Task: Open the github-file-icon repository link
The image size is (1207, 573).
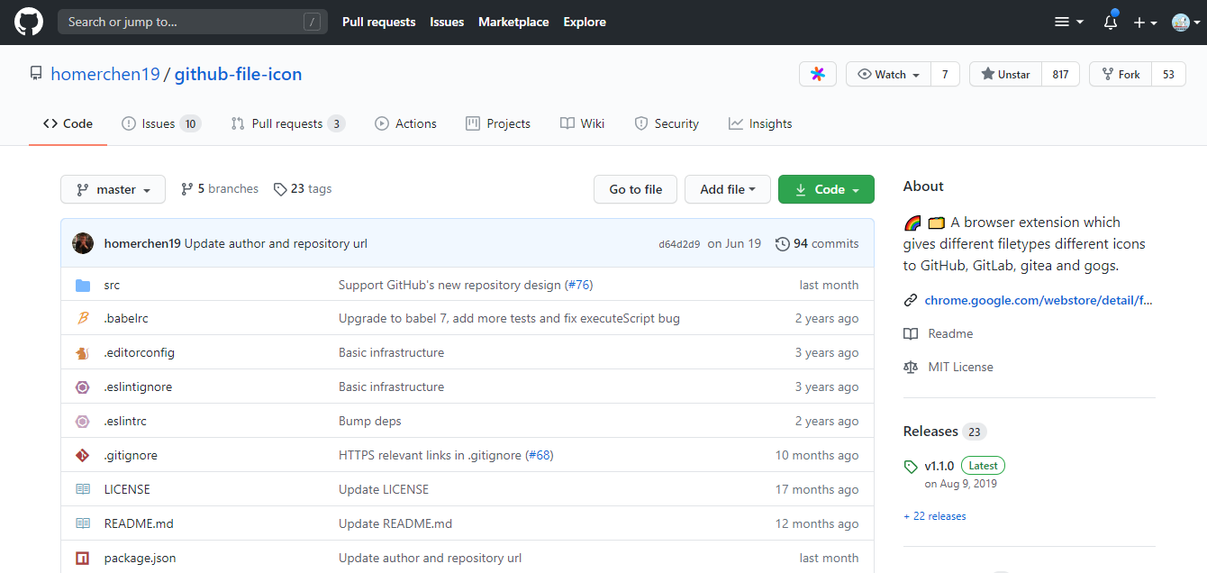Action: [x=239, y=74]
